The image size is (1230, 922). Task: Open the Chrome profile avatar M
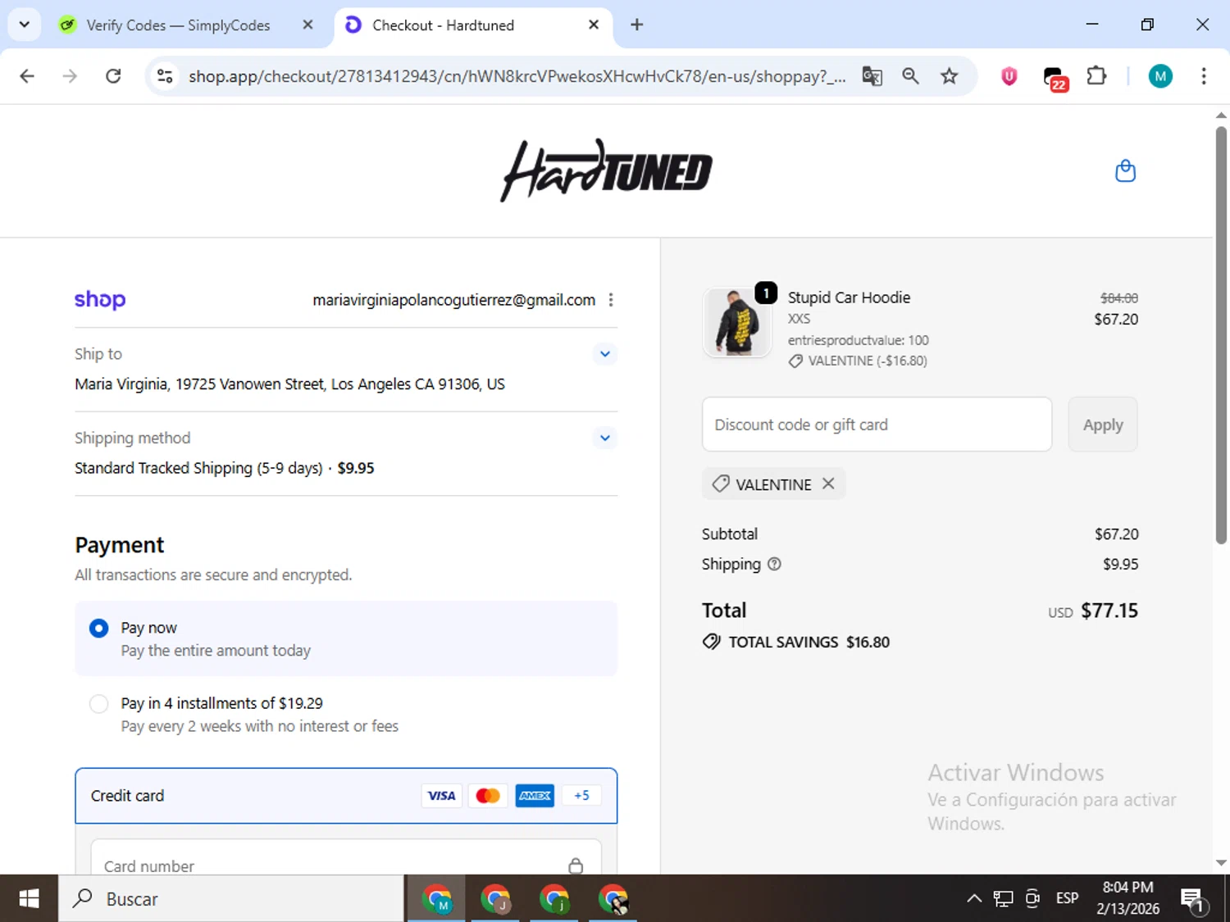point(1159,76)
